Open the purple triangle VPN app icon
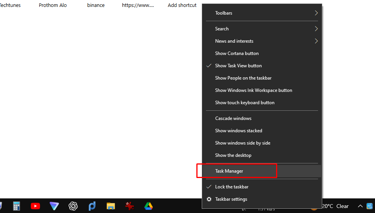 click(x=54, y=206)
